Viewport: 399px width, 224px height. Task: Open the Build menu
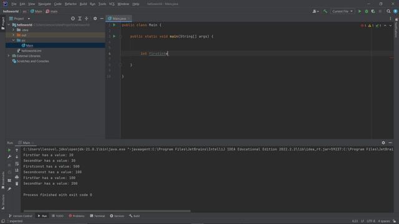[83, 4]
